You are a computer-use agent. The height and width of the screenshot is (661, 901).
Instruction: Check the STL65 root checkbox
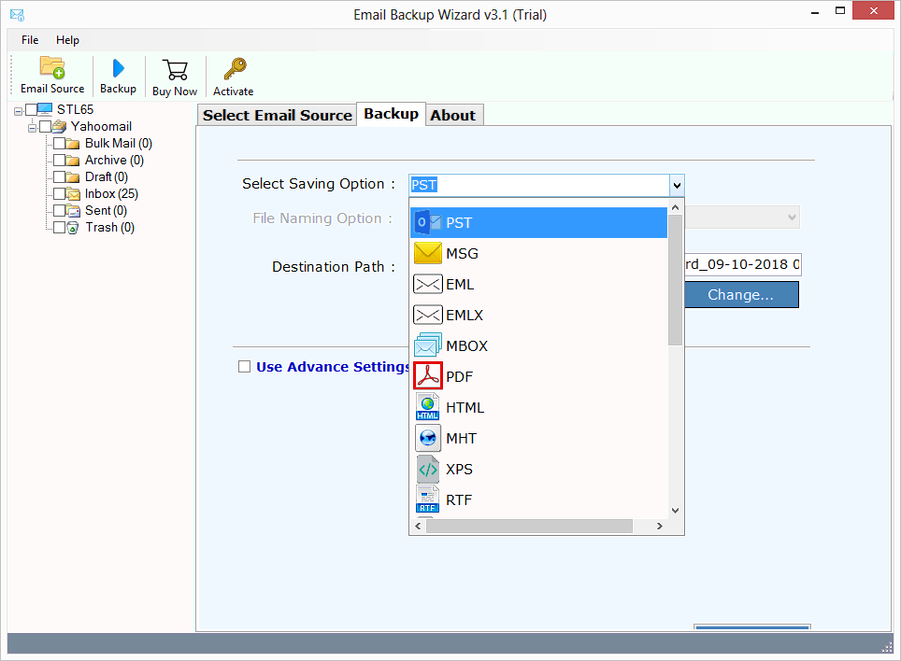pos(31,109)
